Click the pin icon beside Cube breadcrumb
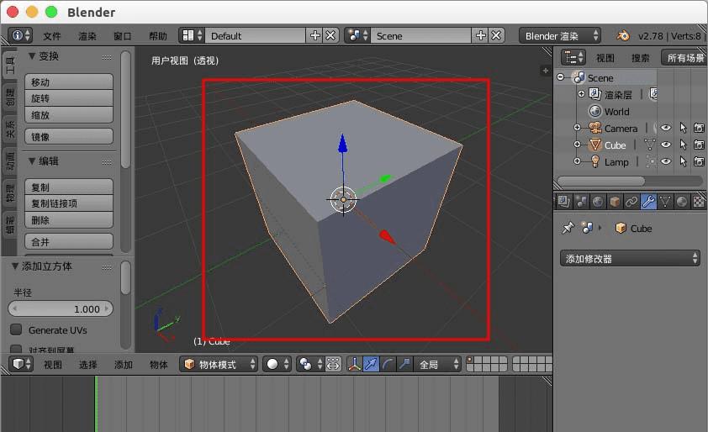The image size is (708, 432). (568, 228)
